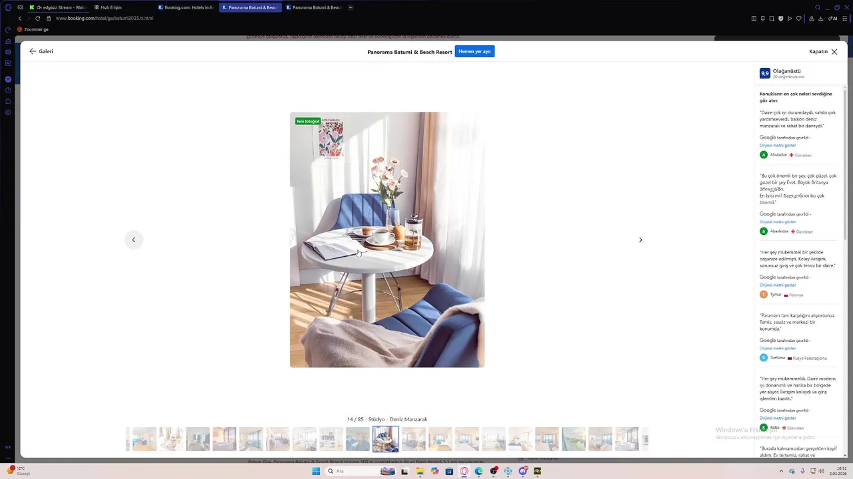The height and width of the screenshot is (479, 853).
Task: Click the pinboard pin icon
Action: click(x=762, y=18)
